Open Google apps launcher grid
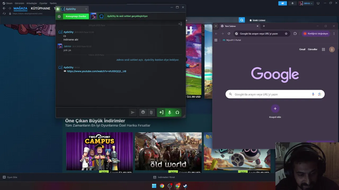Screen dimensions: 339x190 pos(323,49)
